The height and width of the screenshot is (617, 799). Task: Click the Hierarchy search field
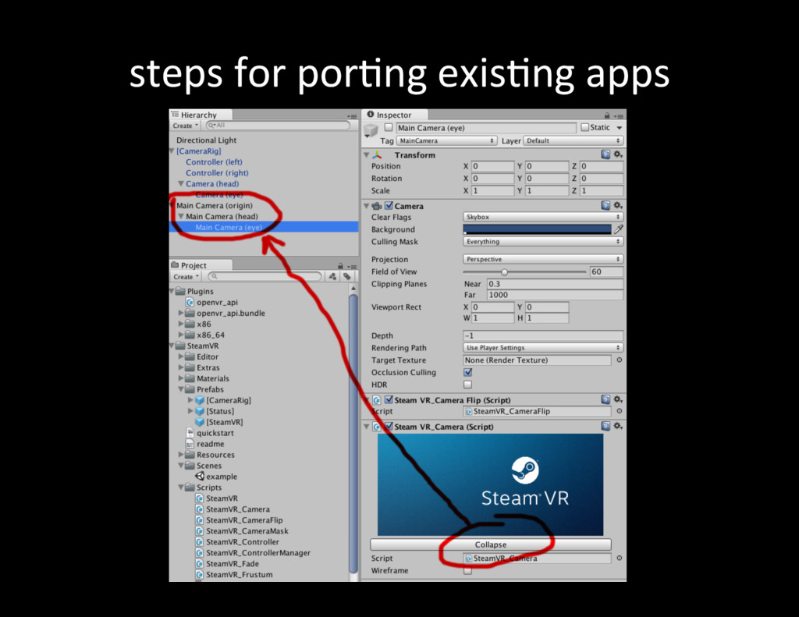point(279,126)
